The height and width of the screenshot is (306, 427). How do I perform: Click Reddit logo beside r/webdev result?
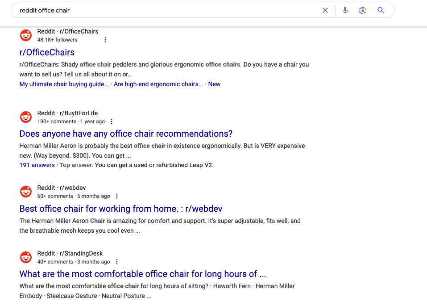pyautogui.click(x=26, y=192)
